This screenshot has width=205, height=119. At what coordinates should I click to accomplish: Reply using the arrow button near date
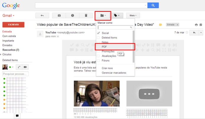194,32
